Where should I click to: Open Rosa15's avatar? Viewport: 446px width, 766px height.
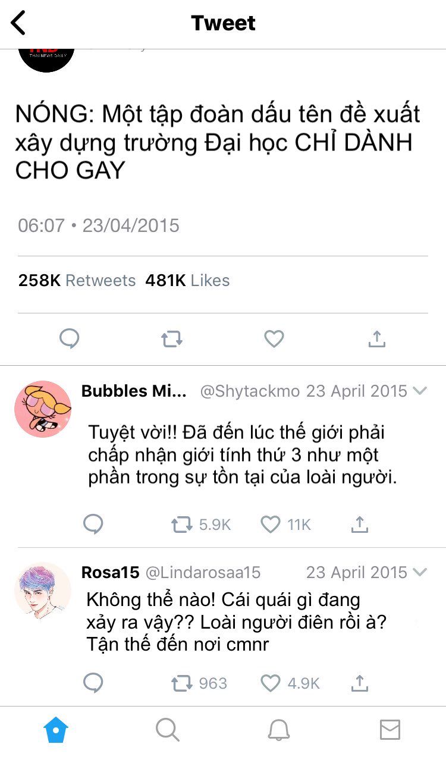43,591
